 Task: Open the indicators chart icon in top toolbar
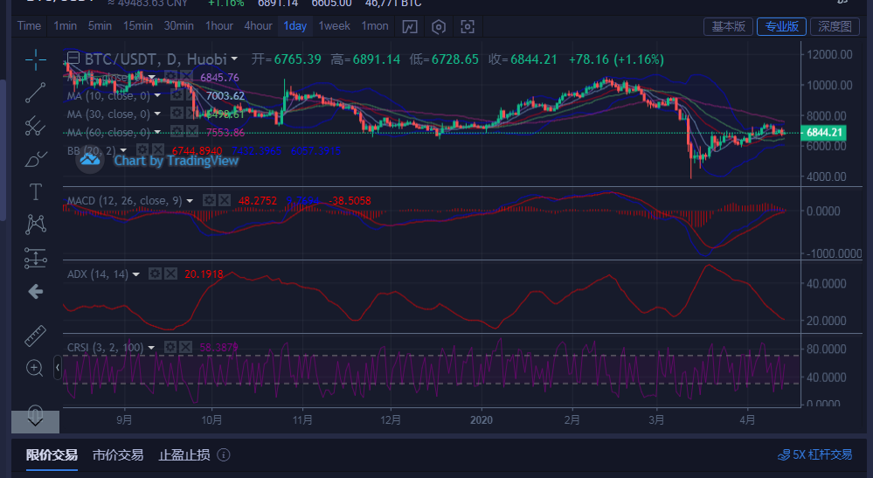coord(410,26)
